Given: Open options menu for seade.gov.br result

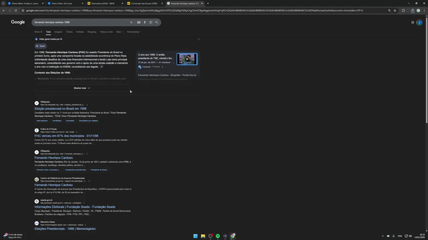Looking at the screenshot, I should [x=84, y=203].
